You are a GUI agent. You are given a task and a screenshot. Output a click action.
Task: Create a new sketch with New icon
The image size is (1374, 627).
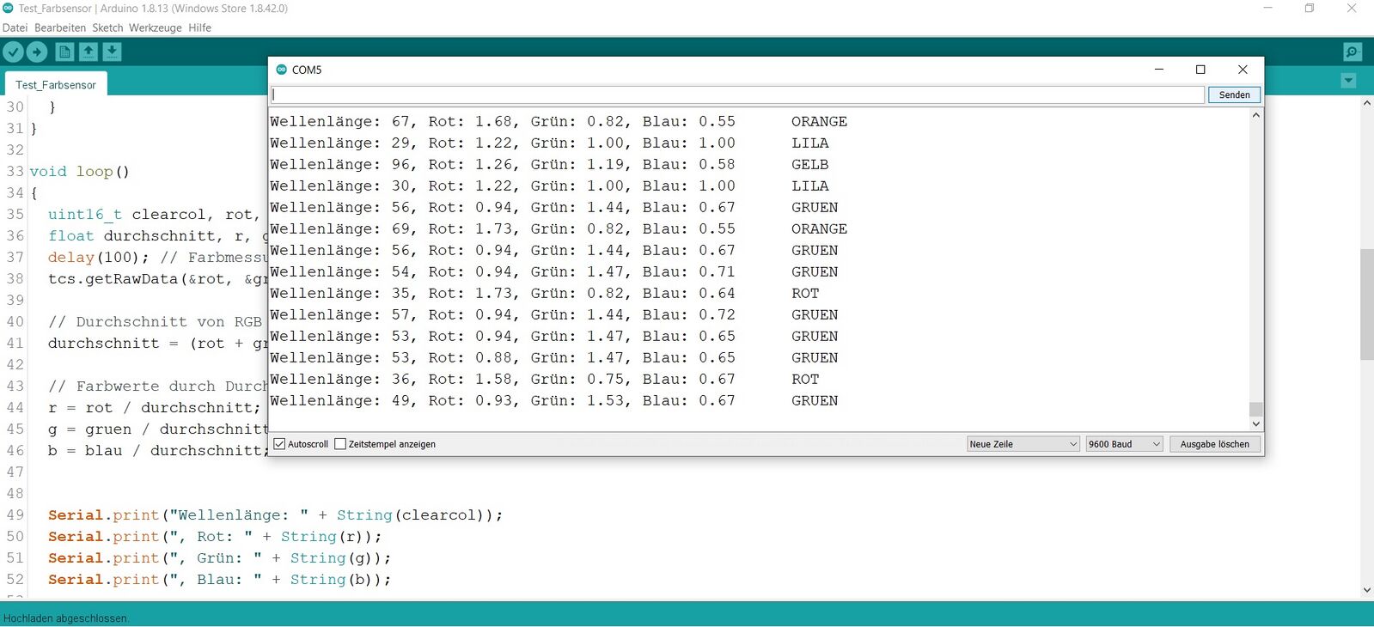click(x=64, y=52)
